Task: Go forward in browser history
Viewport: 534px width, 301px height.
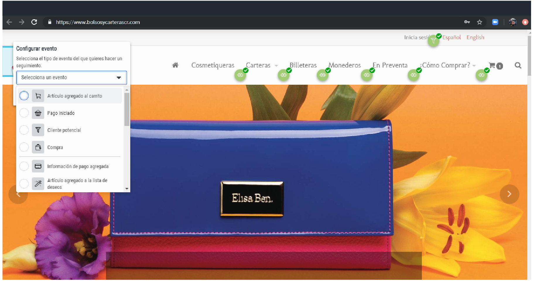Action: (22, 22)
